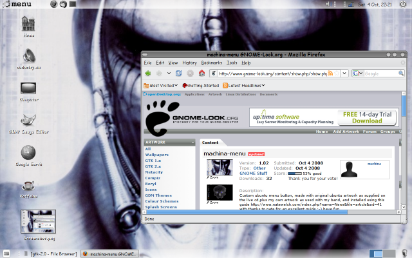Go to the Firefox home page icon

[x=201, y=73]
